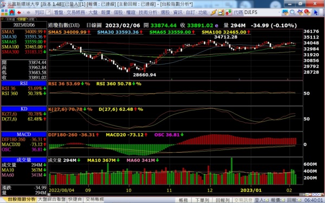Viewport: 325px width, 203px height.
Task: Open the 選股 dropdown menu
Action: click(165, 12)
